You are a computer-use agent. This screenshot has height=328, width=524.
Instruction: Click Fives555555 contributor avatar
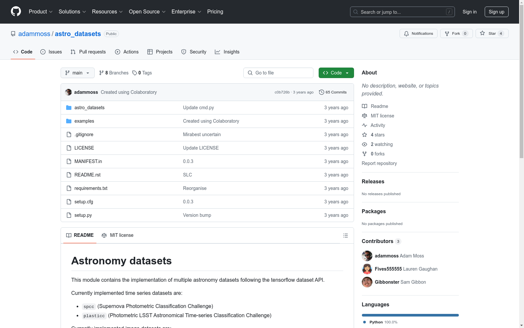tap(367, 269)
